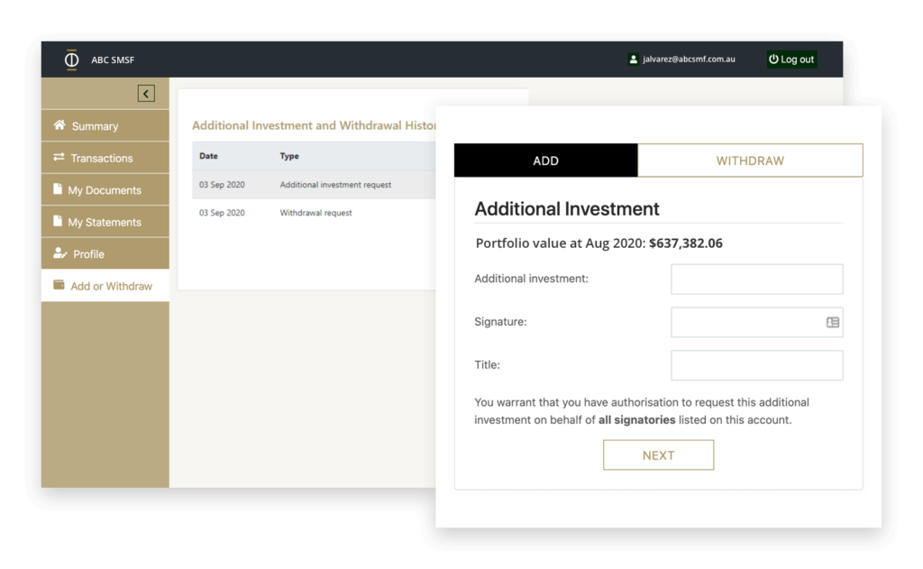The width and height of the screenshot is (923, 569).
Task: Select the Withdrawal request history row
Action: 314,213
